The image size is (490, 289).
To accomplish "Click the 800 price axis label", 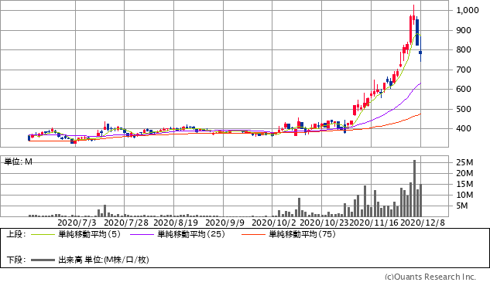I will click(464, 49).
